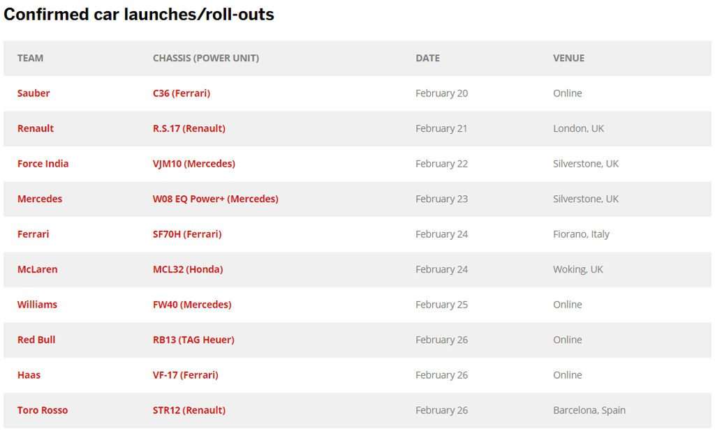Click the VJM10 (Mercedes) chassis link
715x433 pixels.
click(194, 163)
